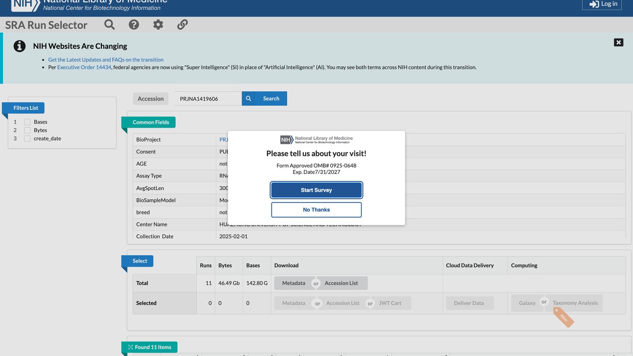The image size is (633, 356).
Task: Click the JWT Cart button
Action: pyautogui.click(x=392, y=303)
